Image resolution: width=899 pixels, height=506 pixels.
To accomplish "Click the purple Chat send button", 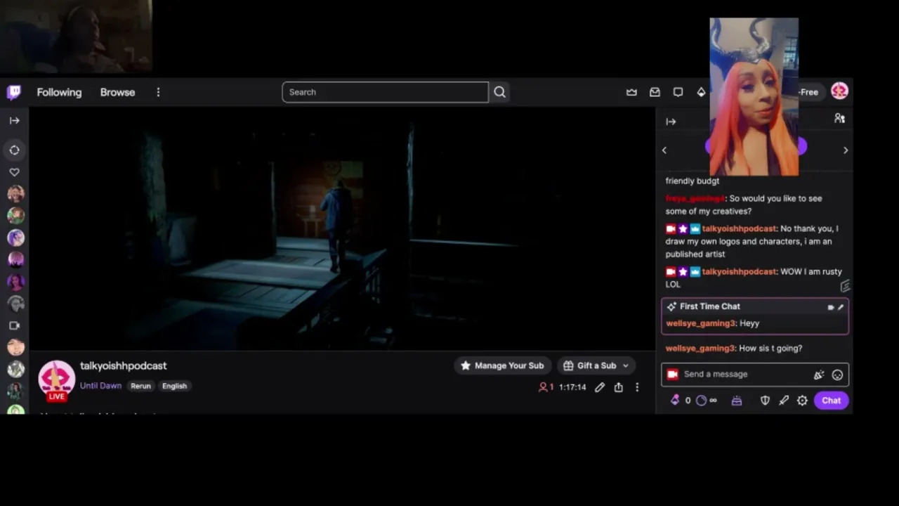I will [x=831, y=401].
